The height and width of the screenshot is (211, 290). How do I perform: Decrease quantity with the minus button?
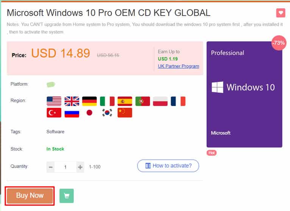[x=50, y=167]
